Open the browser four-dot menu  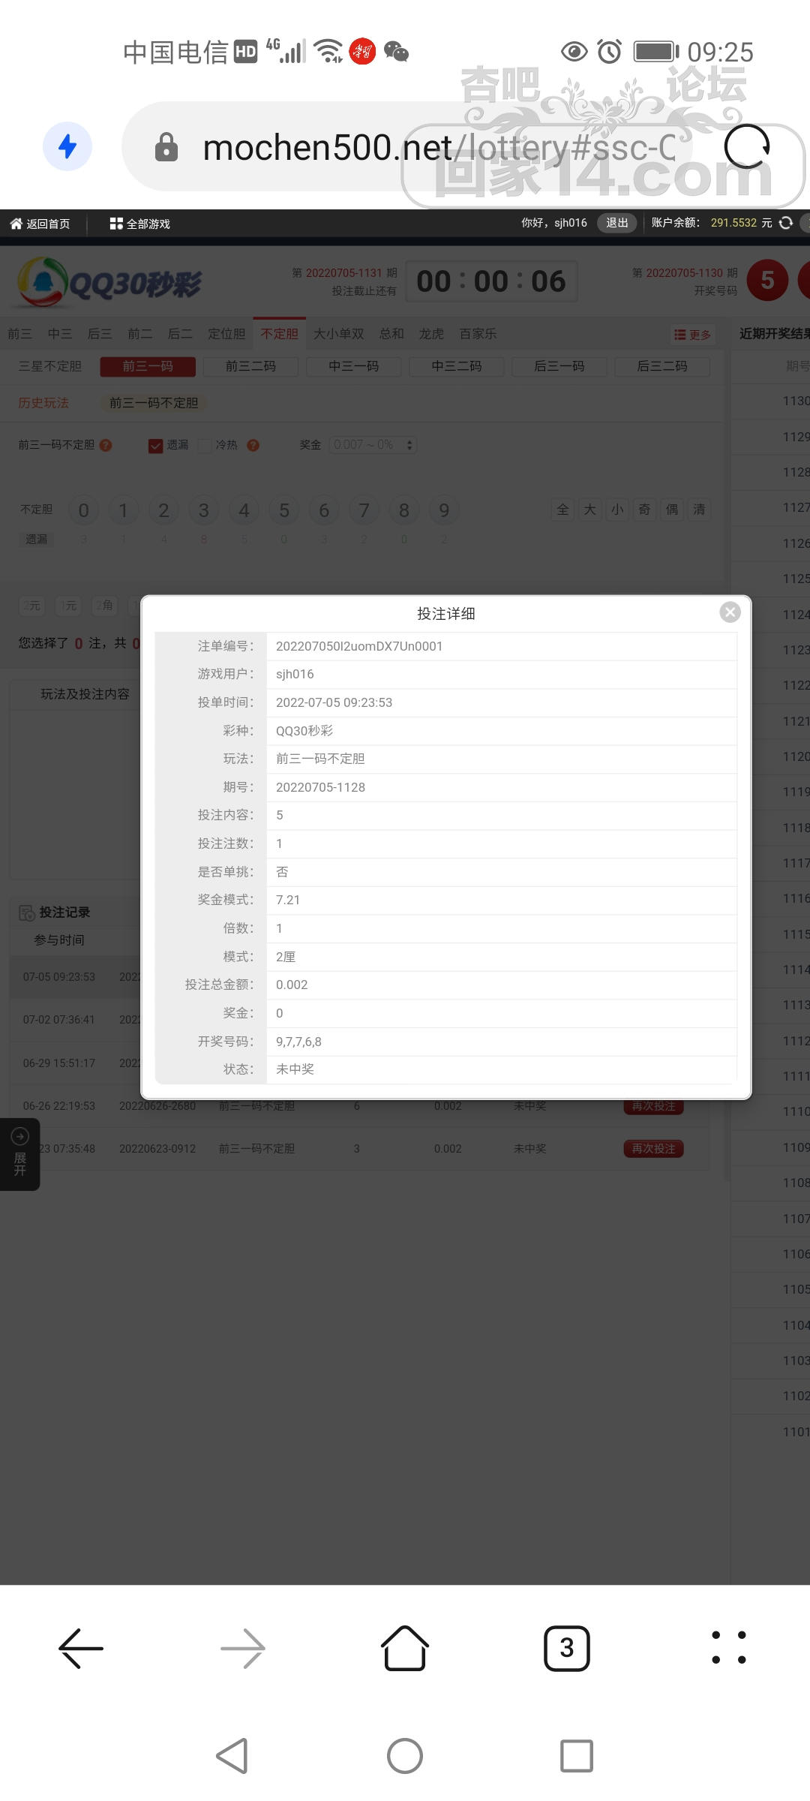coord(728,1648)
